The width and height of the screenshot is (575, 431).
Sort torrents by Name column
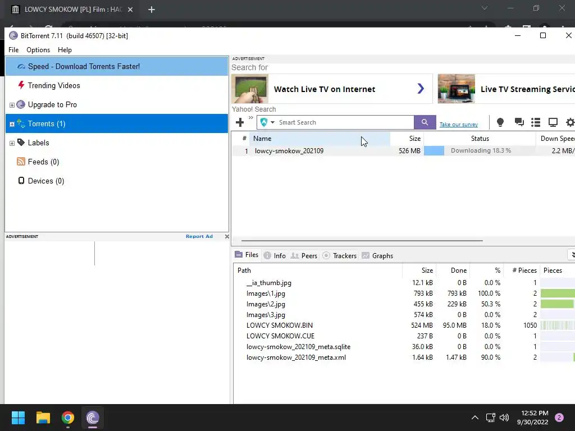[x=320, y=139]
